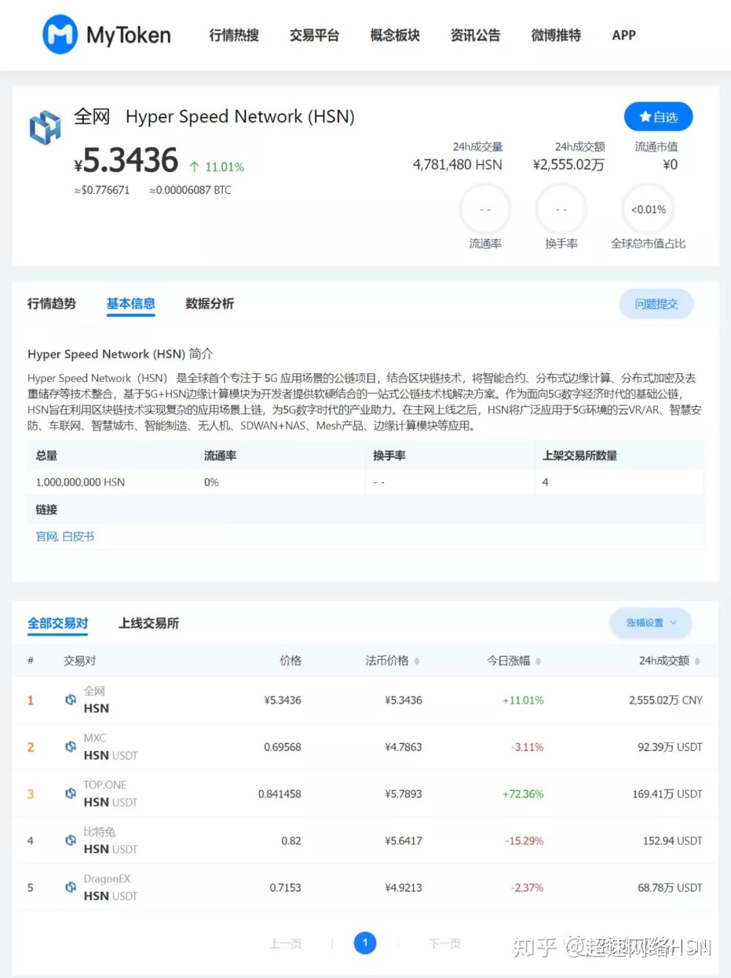This screenshot has width=731, height=978.
Task: Click page number 1 button
Action: click(365, 943)
